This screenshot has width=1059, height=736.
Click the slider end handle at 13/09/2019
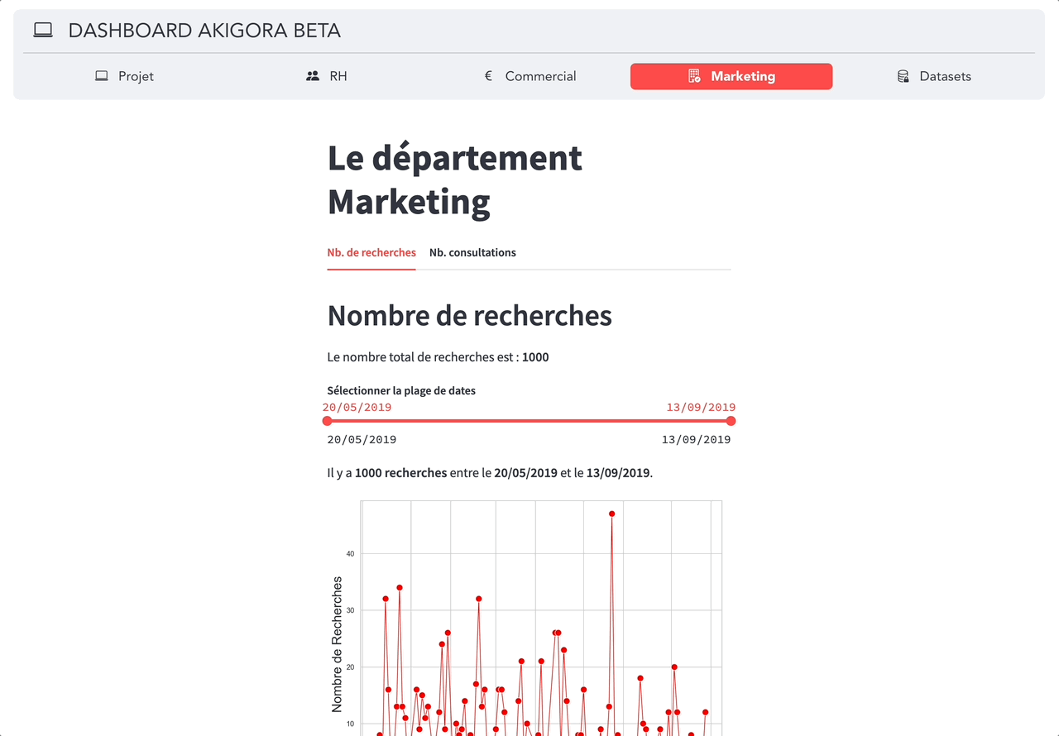(x=731, y=421)
